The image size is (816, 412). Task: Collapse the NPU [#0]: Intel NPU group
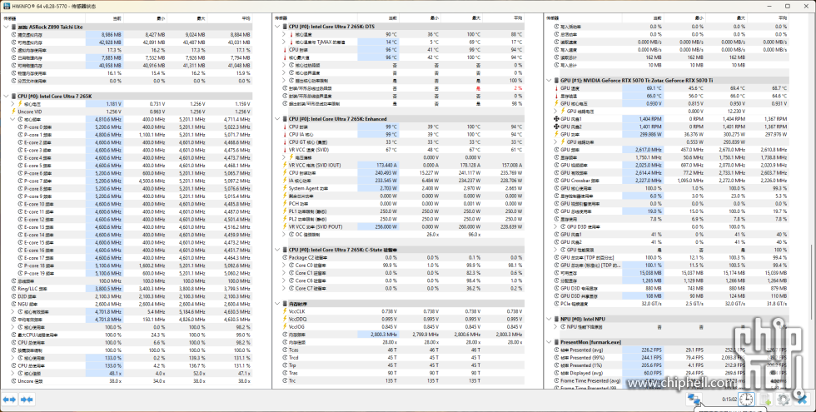[x=549, y=319]
